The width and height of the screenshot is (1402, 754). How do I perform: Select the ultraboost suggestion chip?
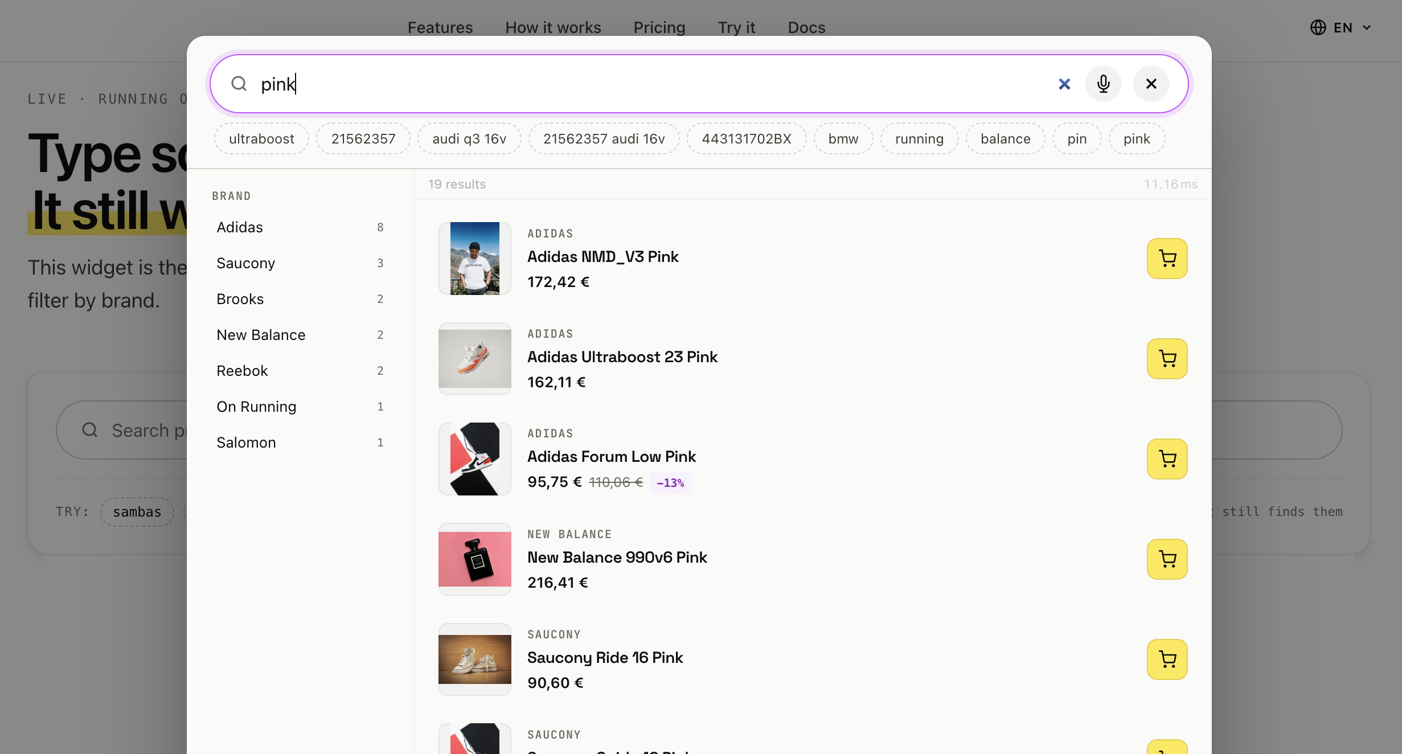[x=262, y=138]
